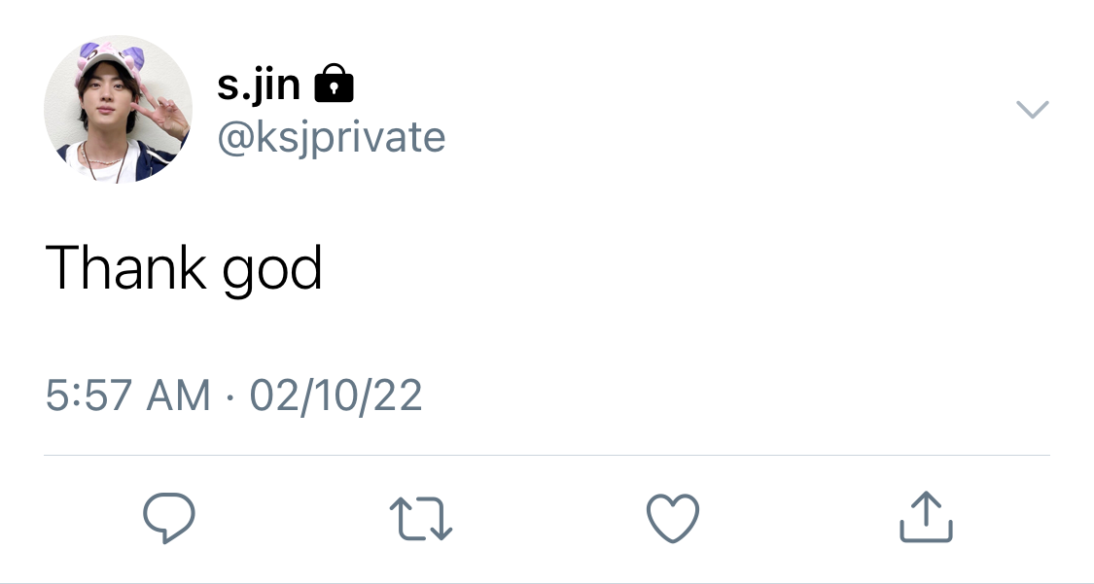The height and width of the screenshot is (584, 1094).
Task: Open the share upload-arrow icon
Action: [x=926, y=516]
